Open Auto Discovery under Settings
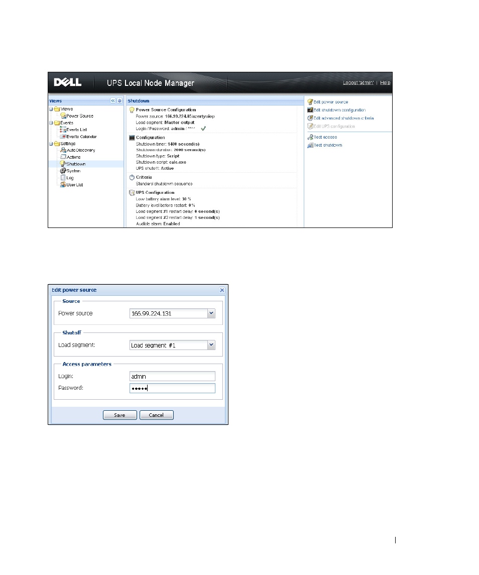The image size is (479, 575). (x=81, y=150)
